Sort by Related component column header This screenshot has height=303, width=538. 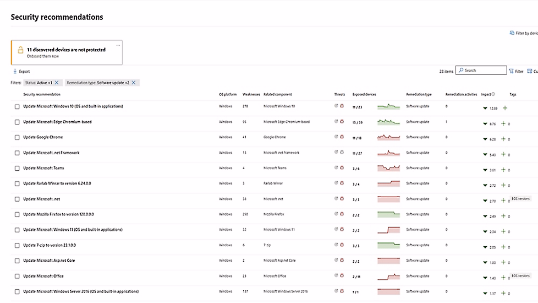point(278,94)
